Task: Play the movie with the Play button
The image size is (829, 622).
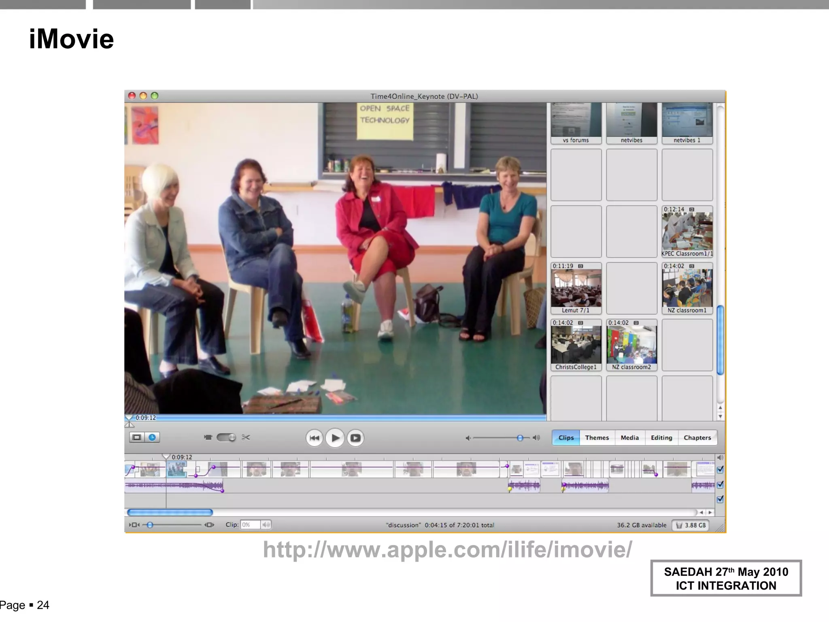Action: click(x=335, y=438)
